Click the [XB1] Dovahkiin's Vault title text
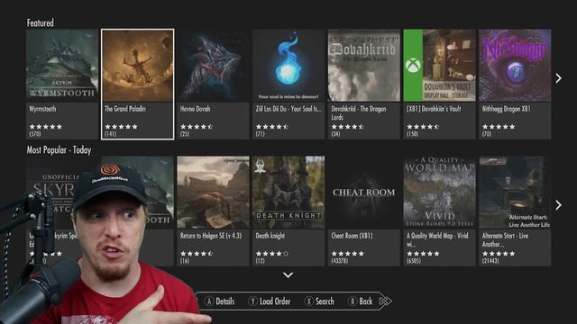577x324 pixels. coord(434,109)
